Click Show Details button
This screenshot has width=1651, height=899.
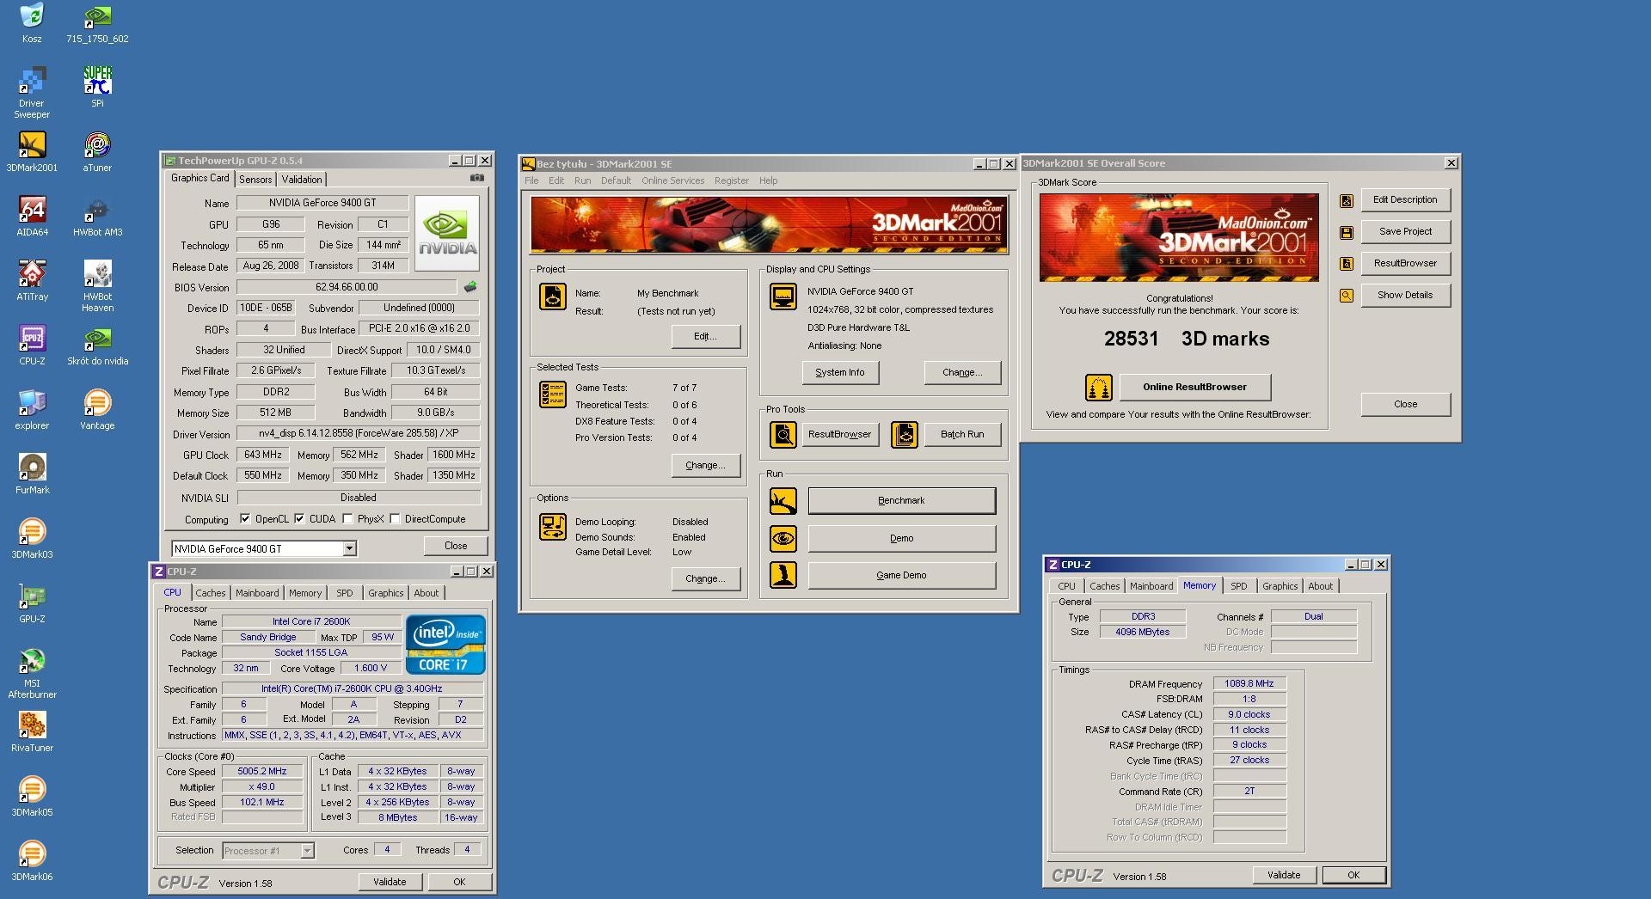coord(1405,295)
